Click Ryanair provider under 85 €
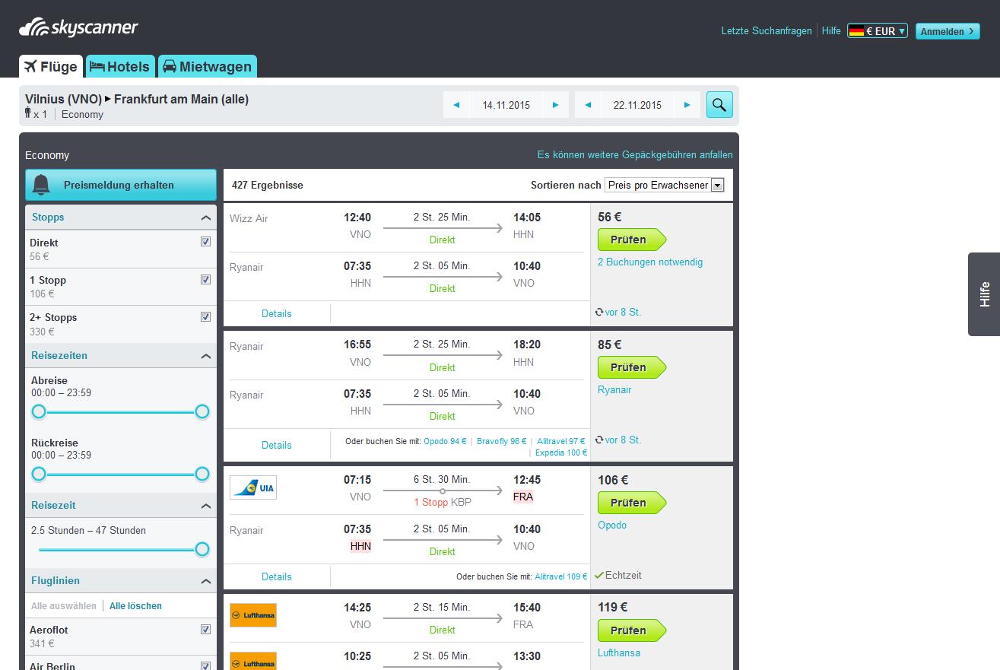1000x670 pixels. tap(614, 389)
